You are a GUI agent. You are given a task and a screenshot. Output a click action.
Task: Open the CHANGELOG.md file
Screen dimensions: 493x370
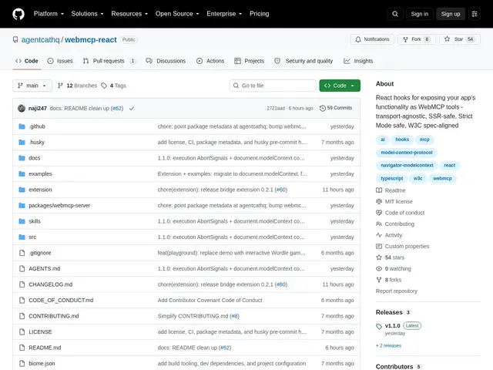51,284
